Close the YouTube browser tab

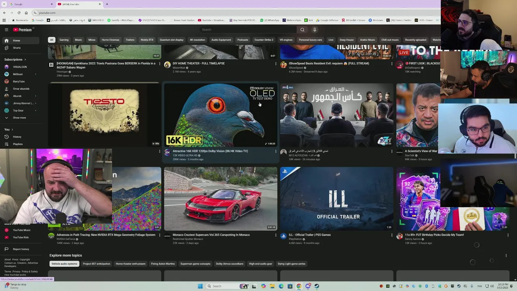point(100,4)
